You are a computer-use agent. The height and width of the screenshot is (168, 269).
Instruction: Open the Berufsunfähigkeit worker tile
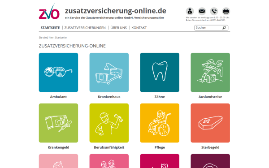[x=109, y=123]
